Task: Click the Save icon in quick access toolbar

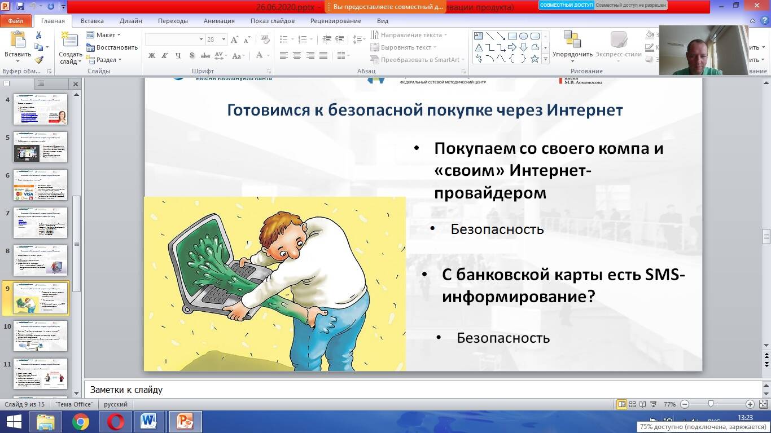Action: coord(21,7)
